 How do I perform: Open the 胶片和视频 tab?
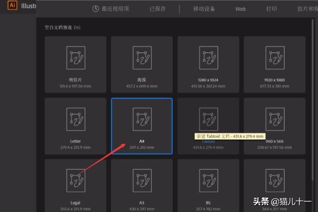click(307, 8)
